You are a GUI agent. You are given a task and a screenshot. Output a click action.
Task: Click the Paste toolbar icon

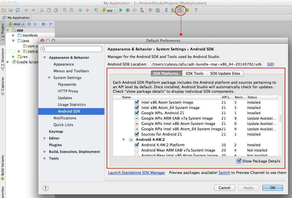56,10
